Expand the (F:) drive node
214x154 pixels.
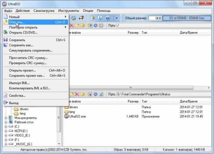click(x=6, y=140)
